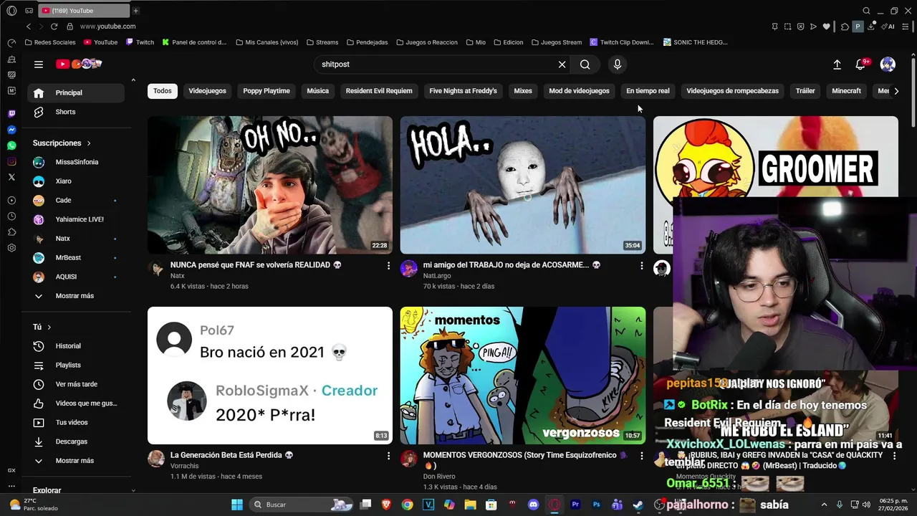Open Opera extensions cube icon
The height and width of the screenshot is (516, 917).
pos(845,27)
